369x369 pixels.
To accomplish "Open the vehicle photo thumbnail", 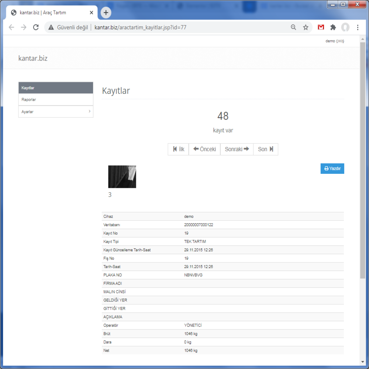I will coord(122,177).
